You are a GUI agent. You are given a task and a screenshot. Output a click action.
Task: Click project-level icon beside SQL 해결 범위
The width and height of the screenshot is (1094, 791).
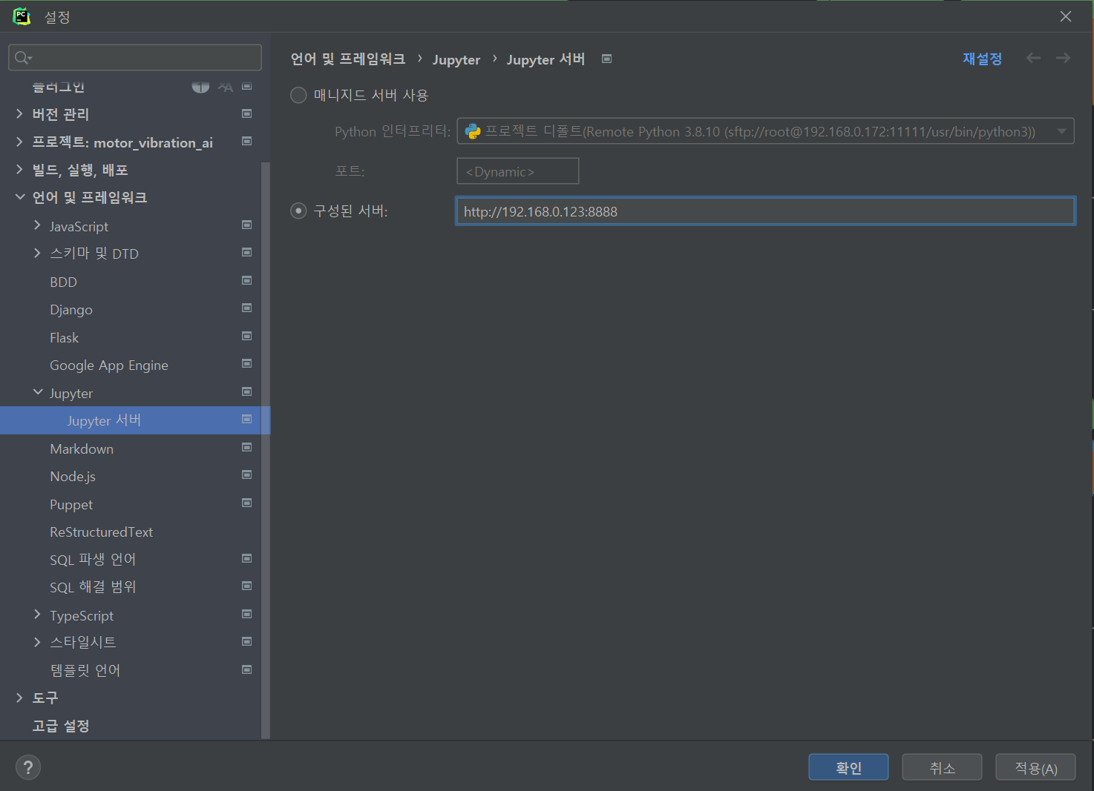247,586
